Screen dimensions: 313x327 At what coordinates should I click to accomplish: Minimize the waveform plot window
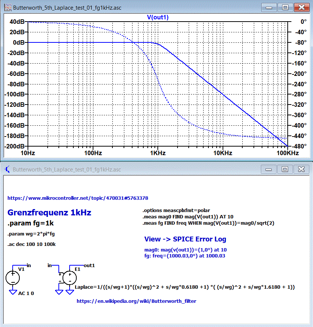(x=269, y=8)
